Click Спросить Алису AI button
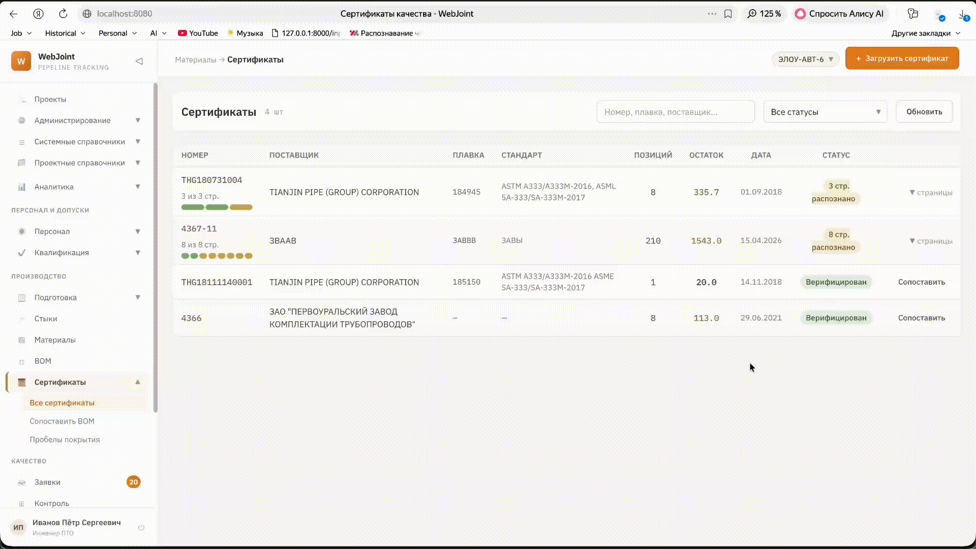The width and height of the screenshot is (976, 549). point(839,14)
